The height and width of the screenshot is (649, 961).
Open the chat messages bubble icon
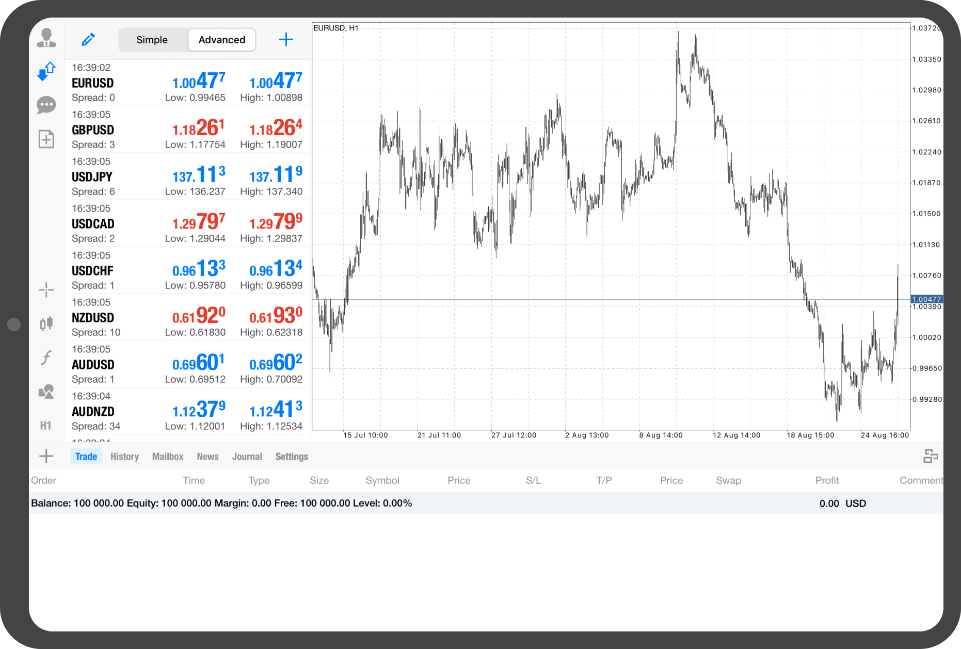(46, 105)
